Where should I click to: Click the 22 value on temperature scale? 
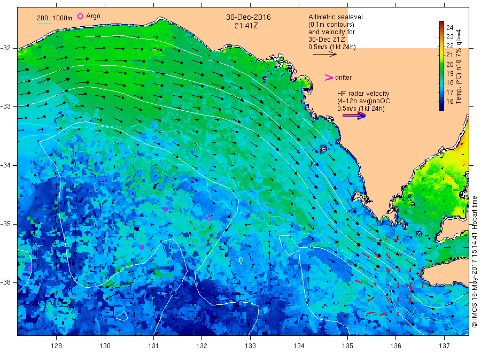tap(449, 46)
